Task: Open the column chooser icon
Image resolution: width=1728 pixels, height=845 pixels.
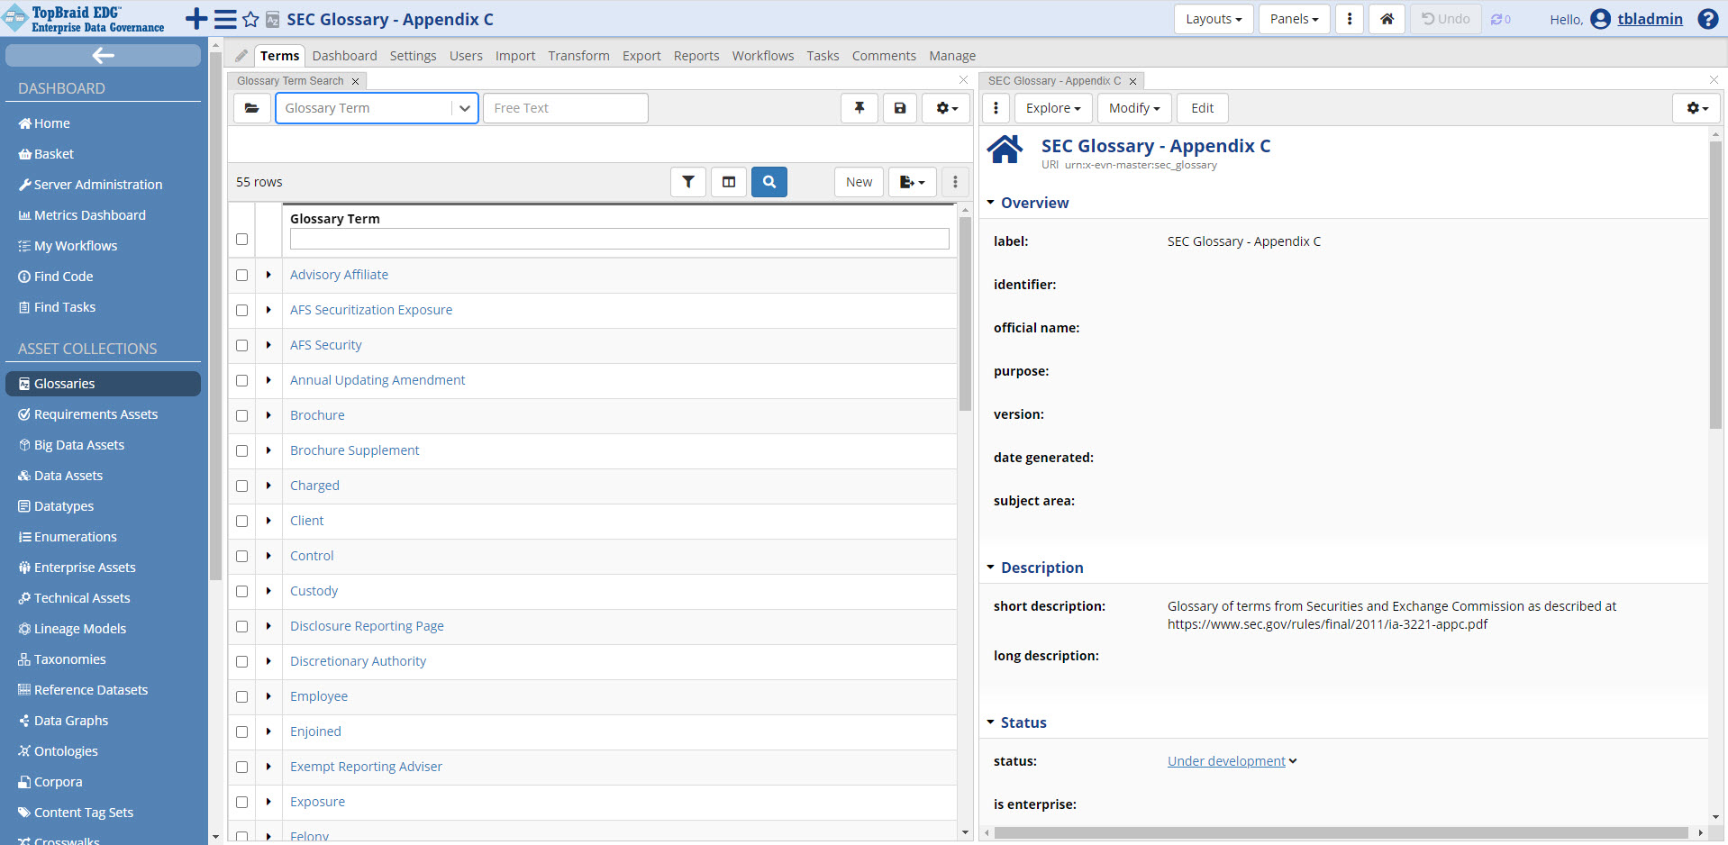Action: pyautogui.click(x=729, y=182)
